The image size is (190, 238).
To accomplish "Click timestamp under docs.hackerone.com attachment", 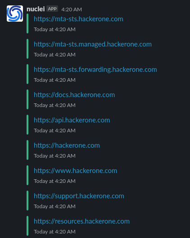I will coord(54,105).
